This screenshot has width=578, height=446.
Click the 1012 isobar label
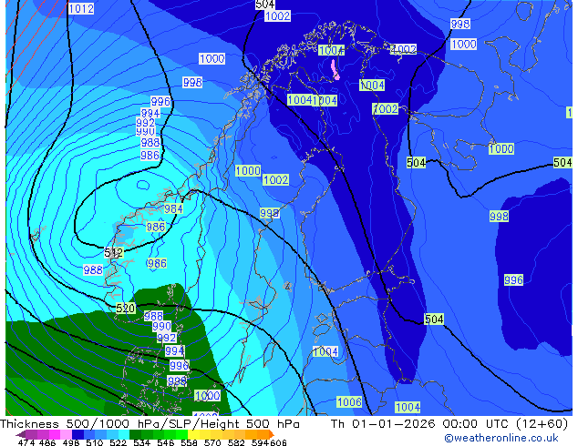(x=81, y=9)
